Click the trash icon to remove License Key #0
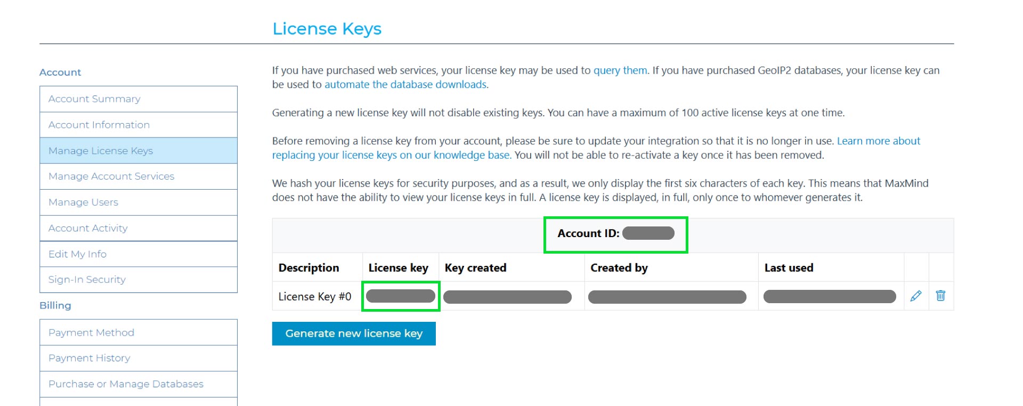The width and height of the screenshot is (1023, 406). tap(941, 296)
